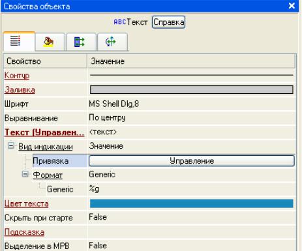
Task: Click the Справка help button
Action: coord(168,22)
